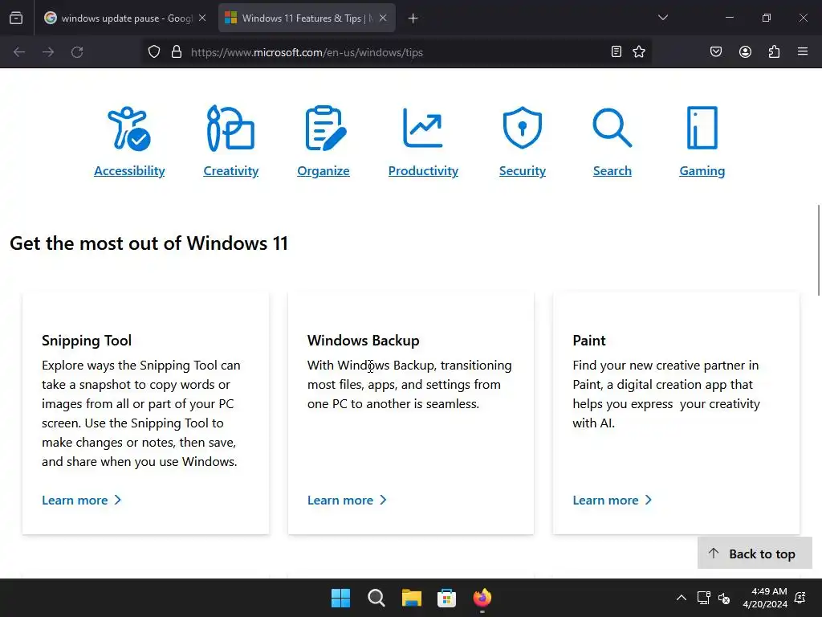Open notifications bell icon
The image size is (822, 617).
pyautogui.click(x=800, y=598)
